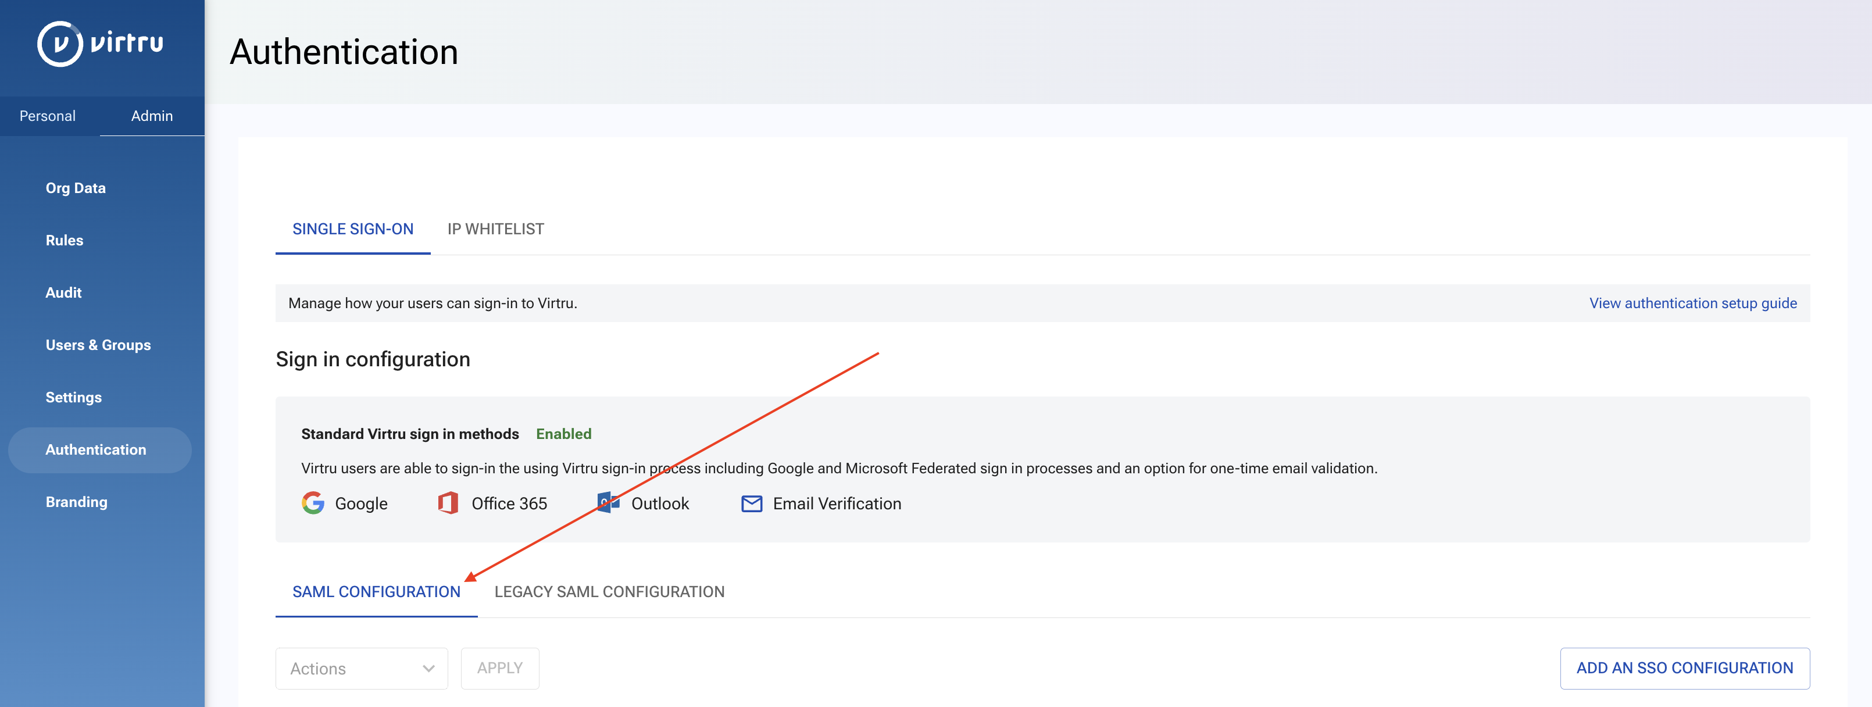The image size is (1872, 707).
Task: Click the Office 365 icon
Action: tap(448, 503)
